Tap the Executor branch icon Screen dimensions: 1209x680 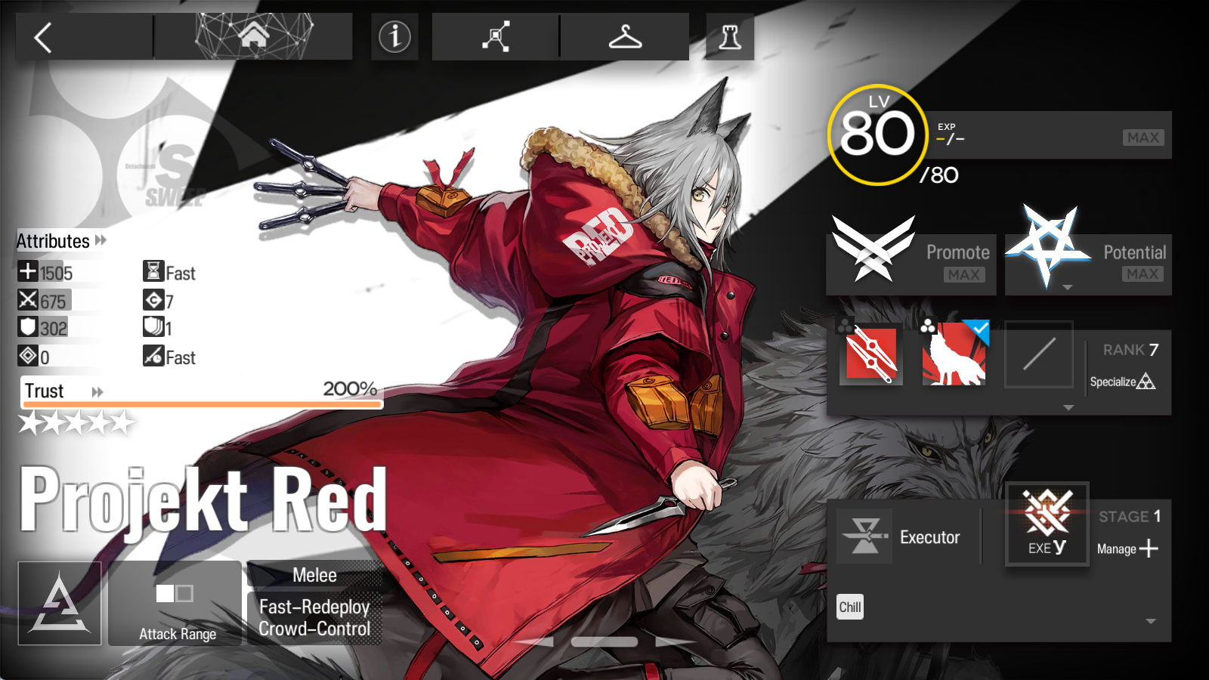(x=865, y=536)
